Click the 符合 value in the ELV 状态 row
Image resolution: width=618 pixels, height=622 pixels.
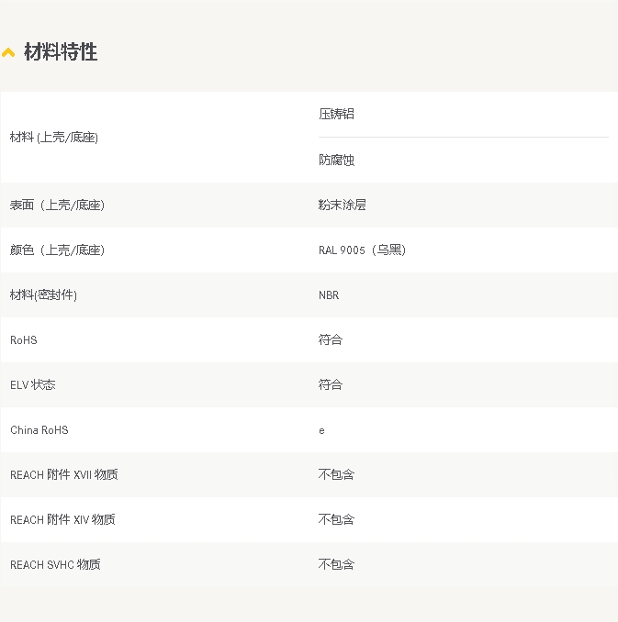[330, 384]
